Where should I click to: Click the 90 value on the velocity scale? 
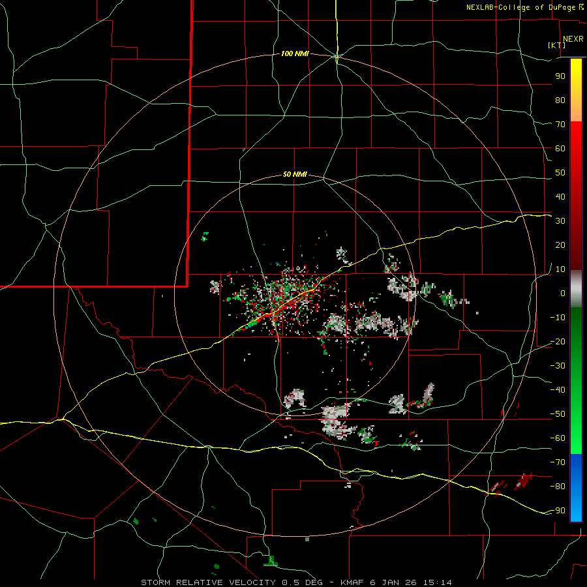(560, 76)
